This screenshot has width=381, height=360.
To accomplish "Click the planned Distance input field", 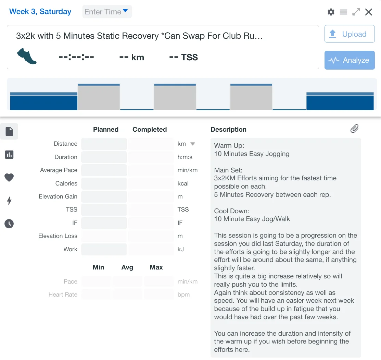I will [x=104, y=144].
